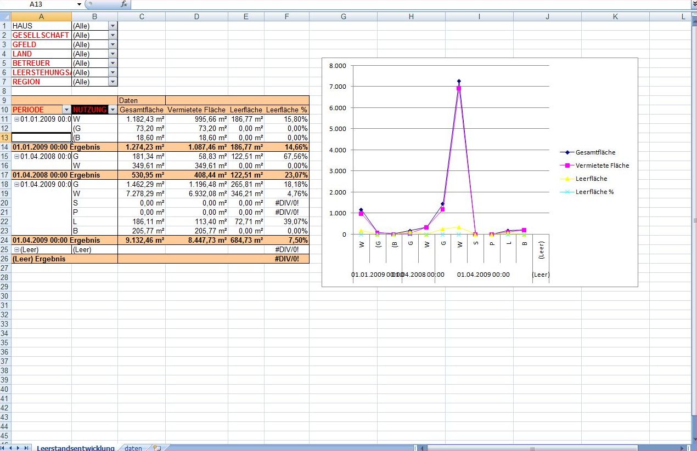Click the 8.000 axis label in the chart
The height and width of the screenshot is (451, 697).
tap(338, 66)
